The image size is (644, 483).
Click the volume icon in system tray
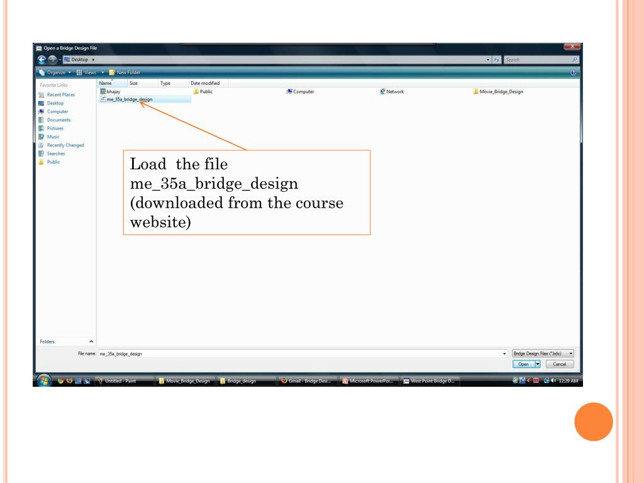553,380
